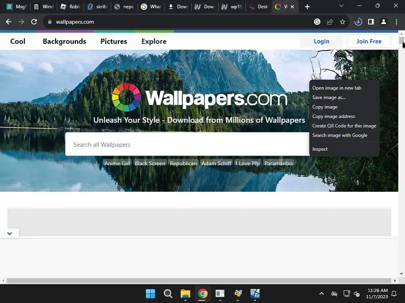405x303 pixels.
Task: Click the Google icon in address bar
Action: pyautogui.click(x=317, y=22)
